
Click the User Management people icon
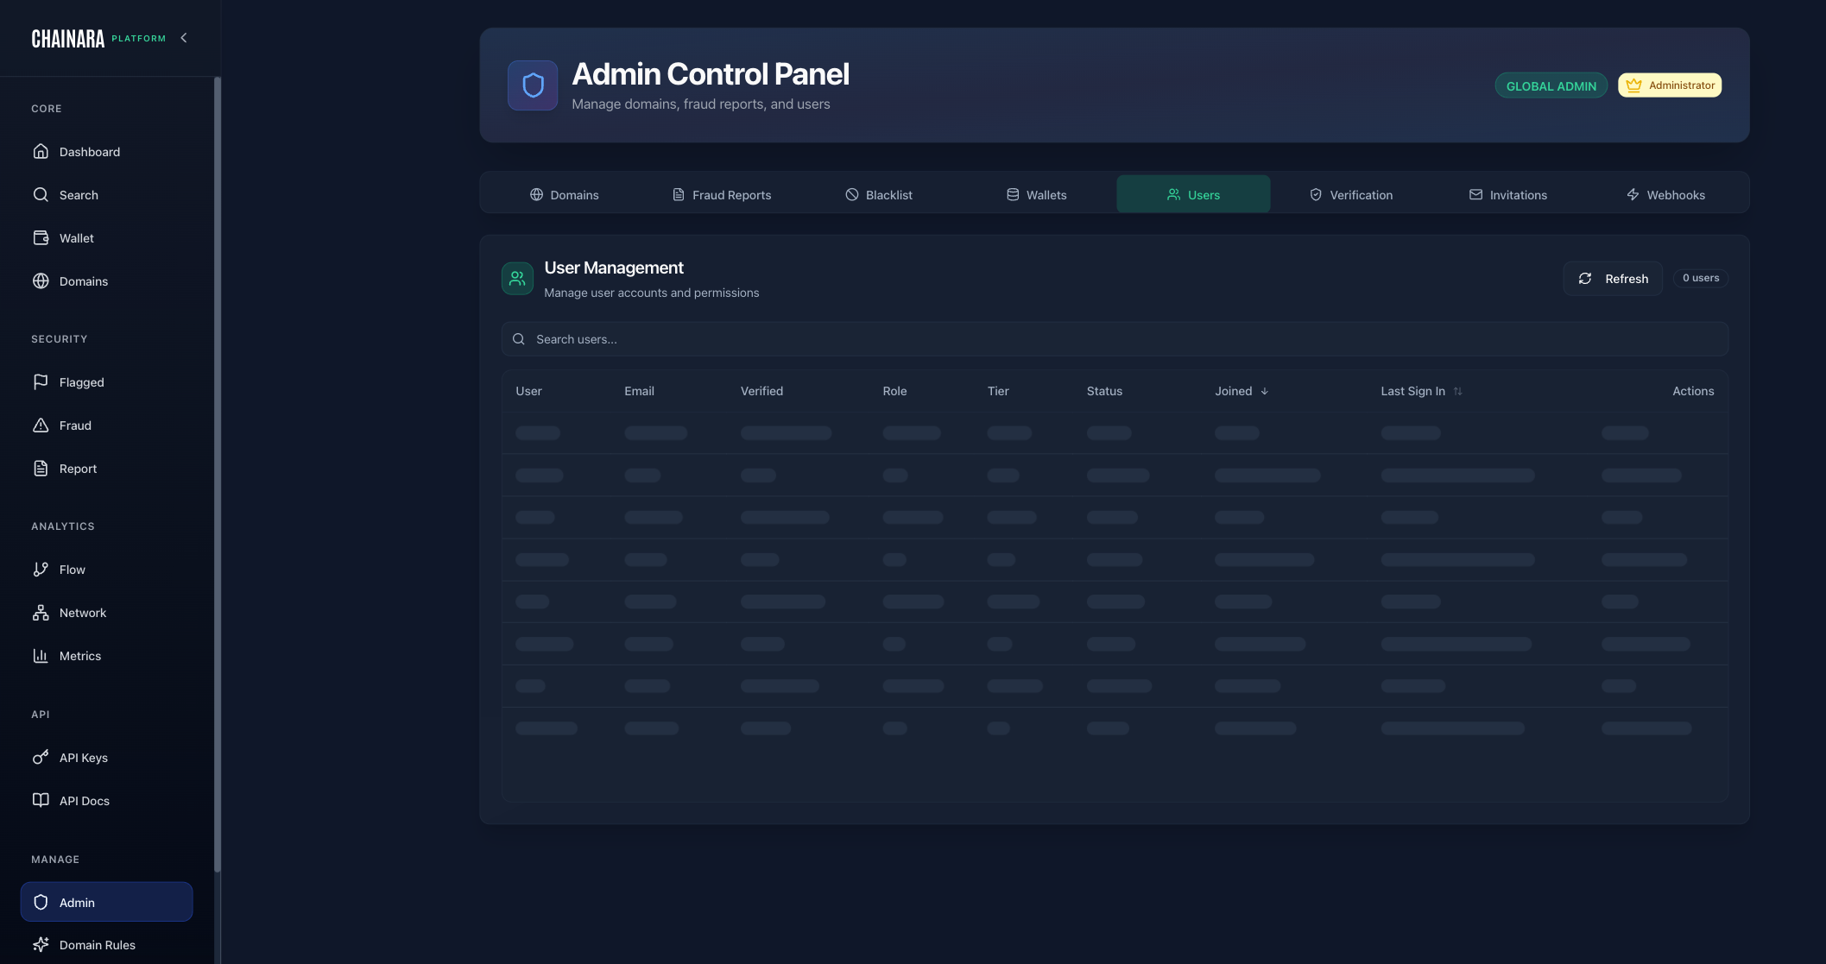[x=517, y=278]
